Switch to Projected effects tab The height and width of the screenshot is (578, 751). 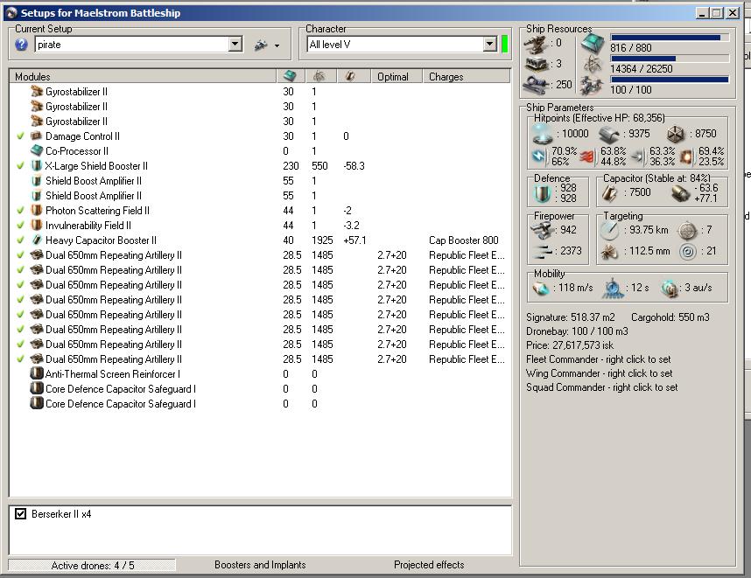pos(429,565)
